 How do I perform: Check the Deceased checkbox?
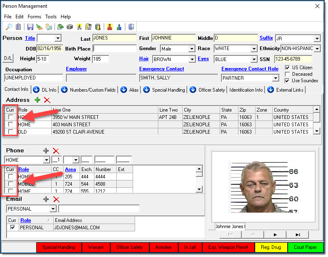click(x=288, y=74)
